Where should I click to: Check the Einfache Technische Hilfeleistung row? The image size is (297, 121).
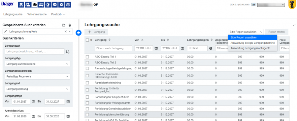pos(87,76)
